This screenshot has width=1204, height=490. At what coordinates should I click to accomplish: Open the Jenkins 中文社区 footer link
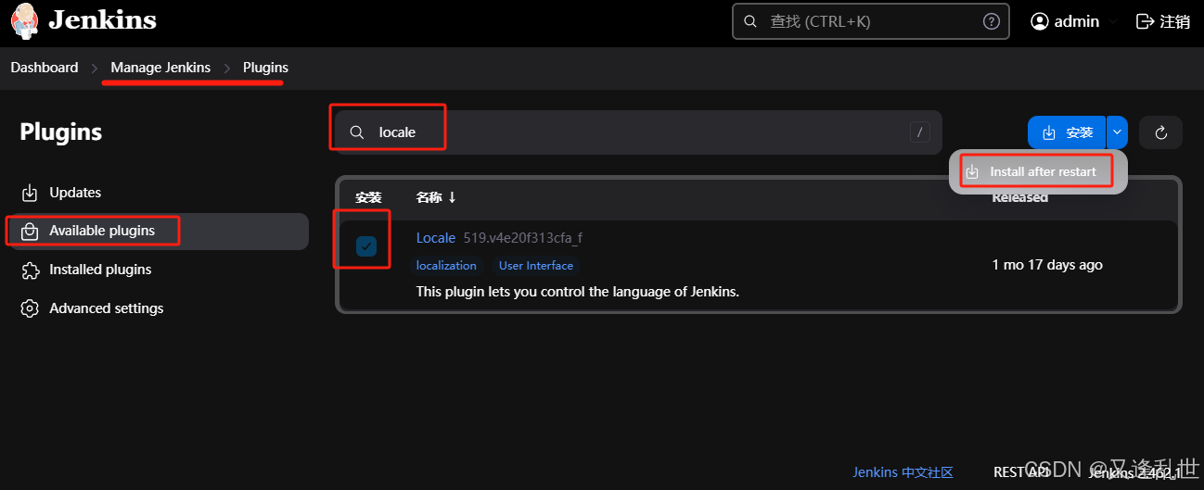coord(903,472)
